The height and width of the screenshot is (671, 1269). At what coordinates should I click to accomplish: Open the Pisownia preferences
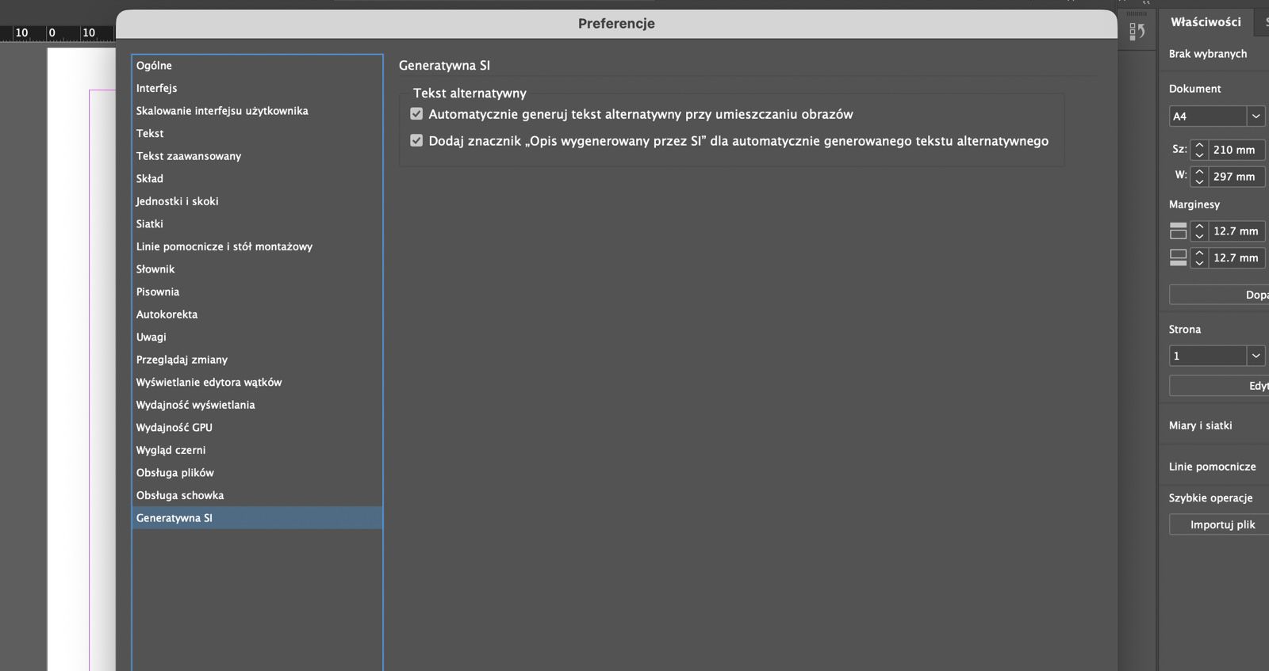click(x=257, y=292)
